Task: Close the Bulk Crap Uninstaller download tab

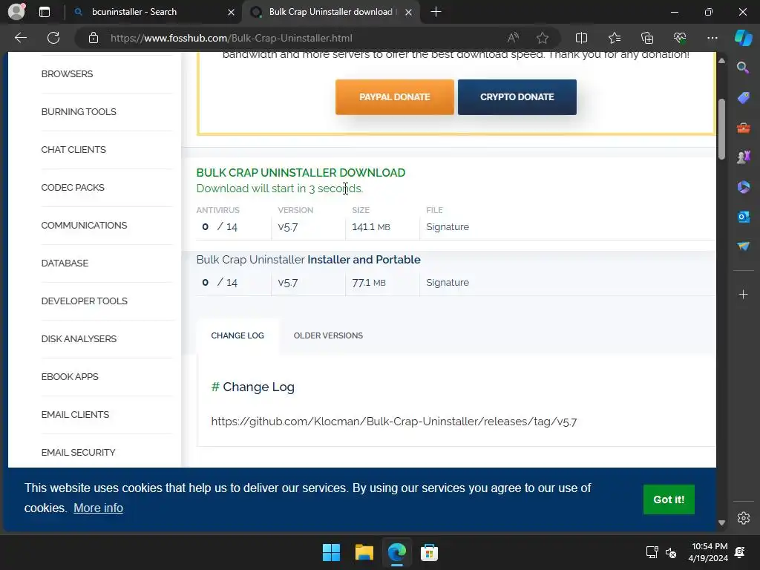Action: tap(409, 12)
